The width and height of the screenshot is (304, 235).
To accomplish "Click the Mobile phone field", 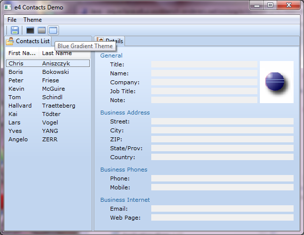I will click(222, 187).
